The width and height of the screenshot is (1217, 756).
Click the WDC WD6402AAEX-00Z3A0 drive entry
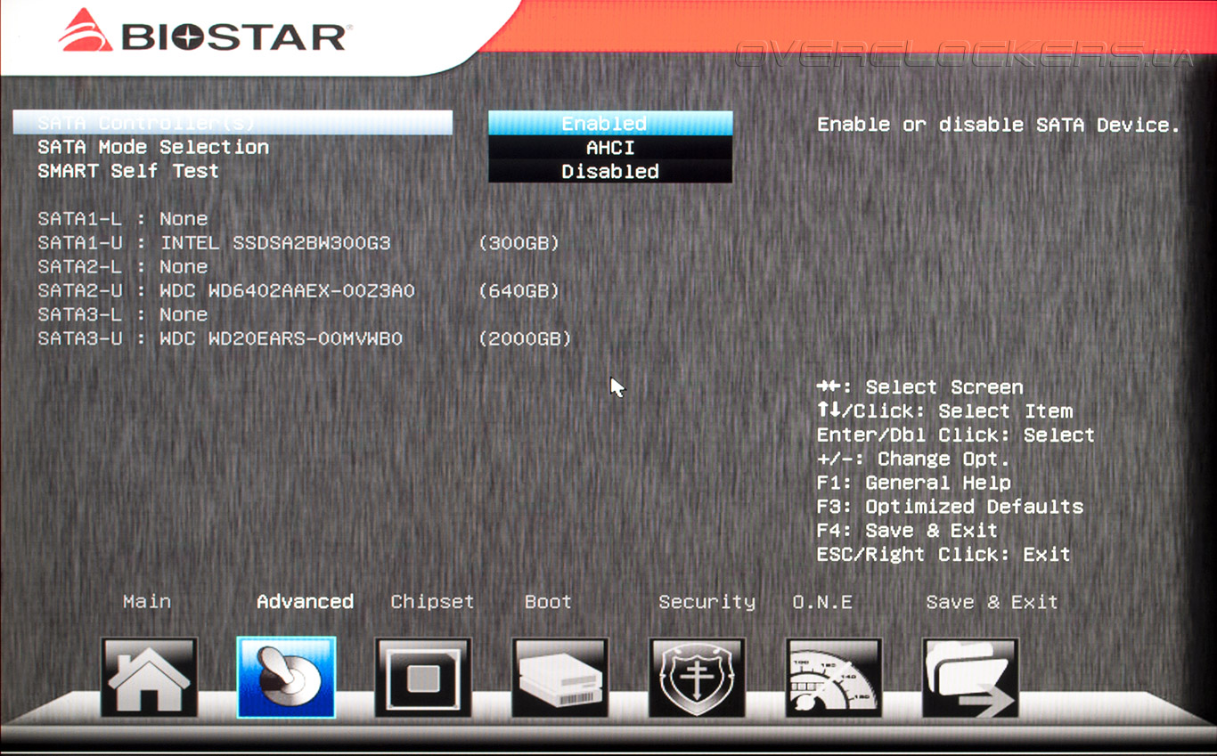click(x=226, y=291)
